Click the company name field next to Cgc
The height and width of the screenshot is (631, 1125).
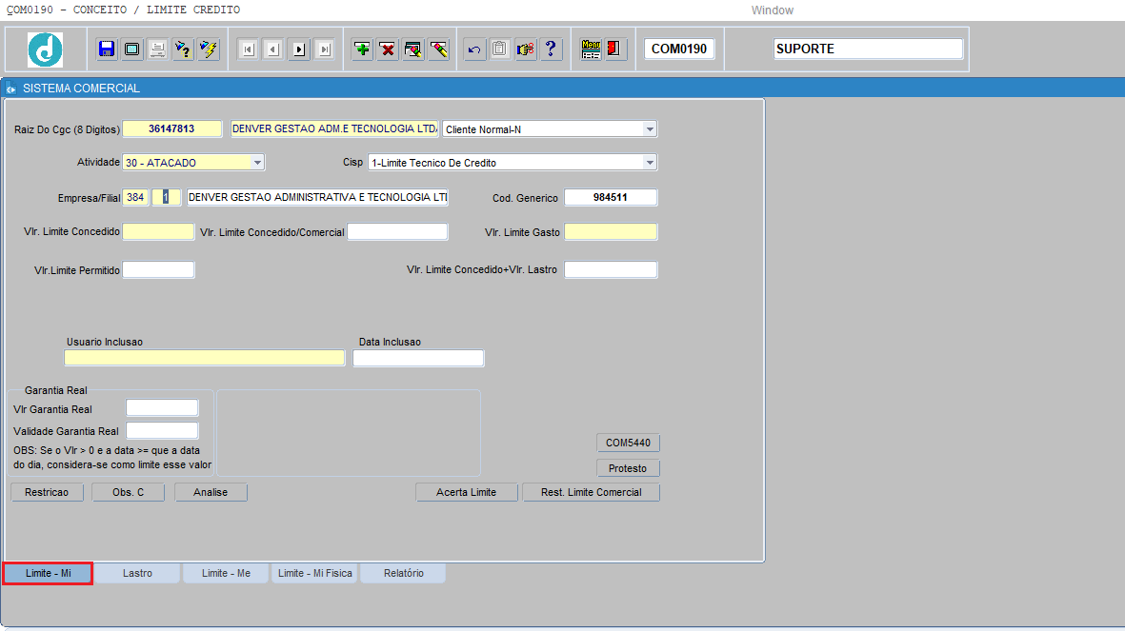334,129
